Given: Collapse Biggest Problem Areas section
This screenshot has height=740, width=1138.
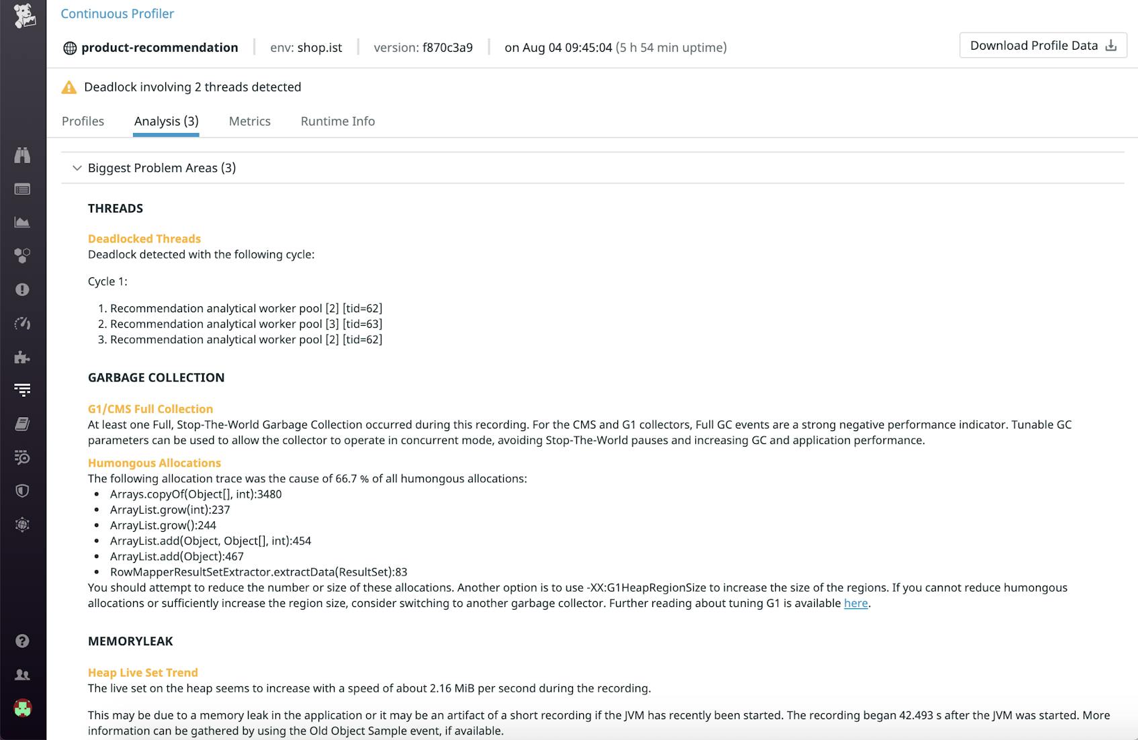Looking at the screenshot, I should pos(77,168).
